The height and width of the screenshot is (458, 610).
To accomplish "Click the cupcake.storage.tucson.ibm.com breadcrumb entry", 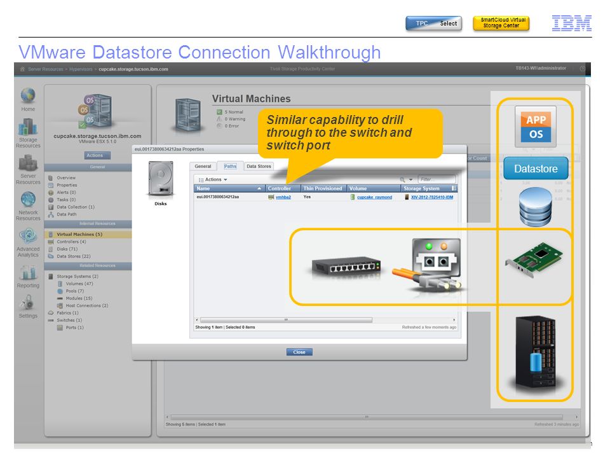I will 133,69.
